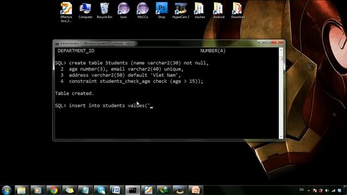Screen dimensions: 347x195
Task: Open Windows Explorer from the taskbar
Action: pyautogui.click(x=22, y=190)
